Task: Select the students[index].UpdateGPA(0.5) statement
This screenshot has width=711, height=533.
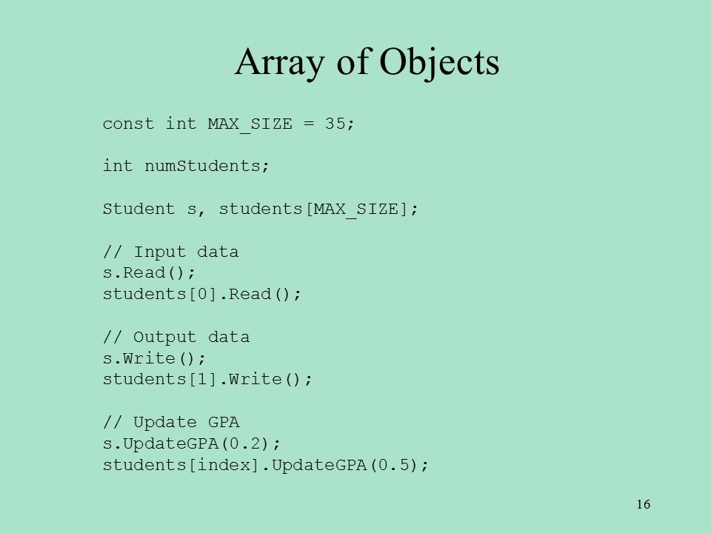Action: point(265,465)
